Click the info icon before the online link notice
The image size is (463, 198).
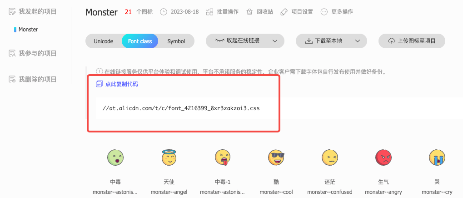tap(99, 71)
